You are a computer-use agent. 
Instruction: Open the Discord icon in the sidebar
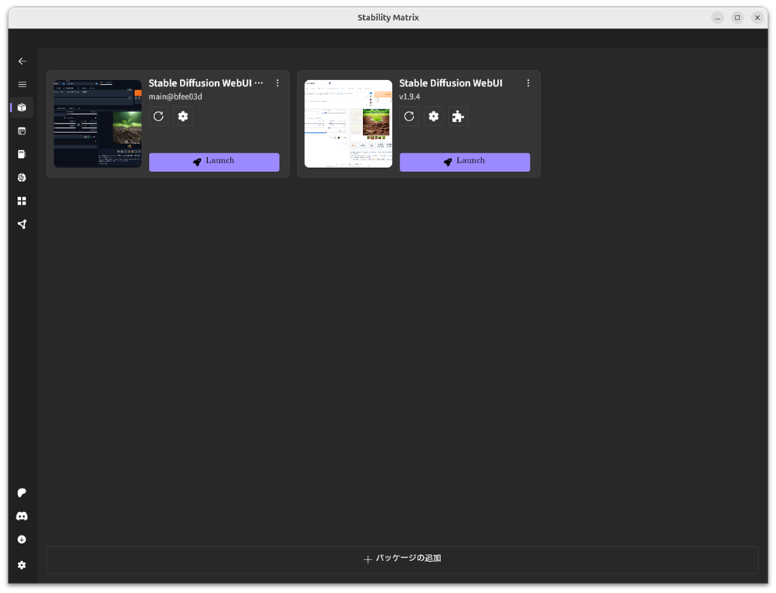coord(22,516)
